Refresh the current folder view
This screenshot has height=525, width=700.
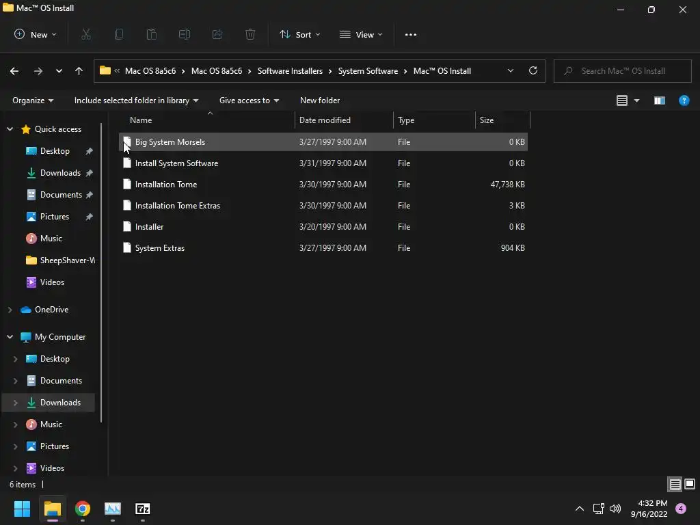coord(533,70)
